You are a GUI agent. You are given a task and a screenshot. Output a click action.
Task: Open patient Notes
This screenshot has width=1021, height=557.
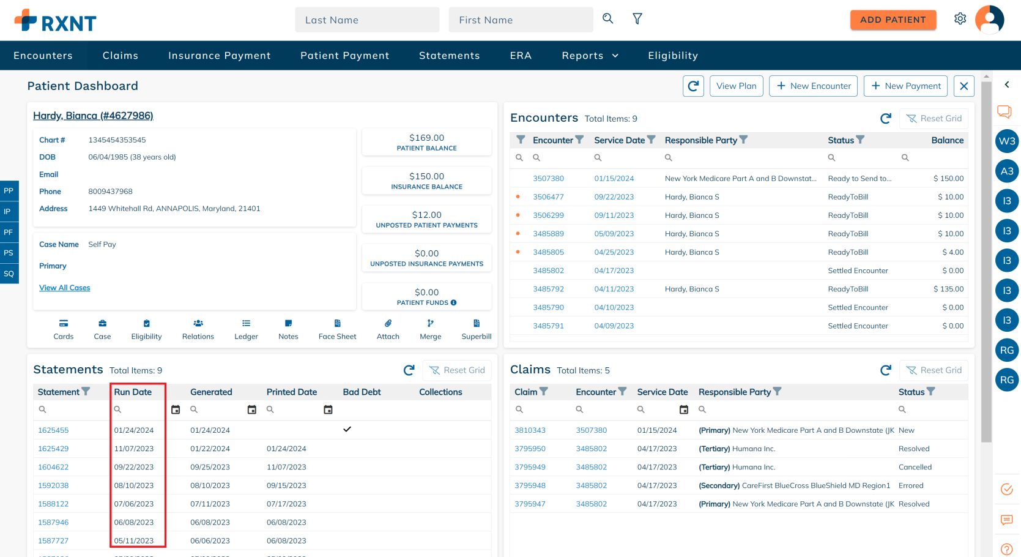click(x=288, y=329)
